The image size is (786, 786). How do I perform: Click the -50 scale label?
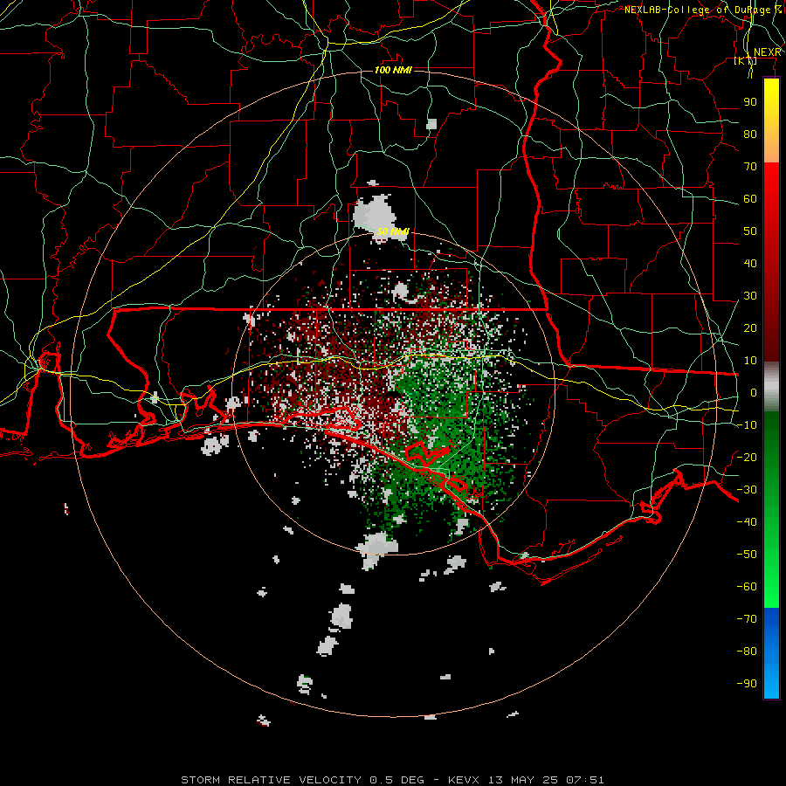coord(747,555)
